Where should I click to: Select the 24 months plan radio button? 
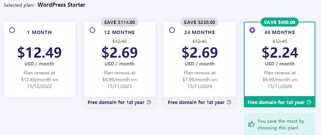pos(172,30)
